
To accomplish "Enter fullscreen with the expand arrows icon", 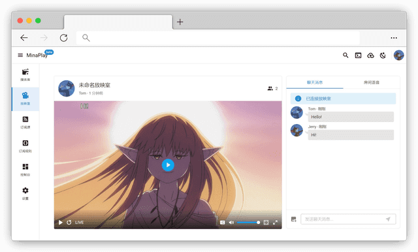I will pos(276,223).
